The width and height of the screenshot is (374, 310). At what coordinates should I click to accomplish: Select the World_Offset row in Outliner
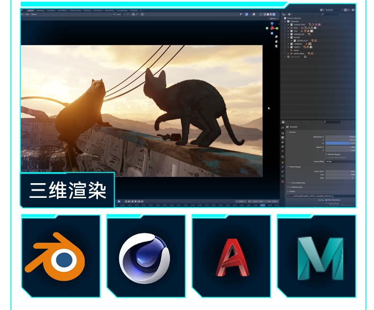click(300, 53)
